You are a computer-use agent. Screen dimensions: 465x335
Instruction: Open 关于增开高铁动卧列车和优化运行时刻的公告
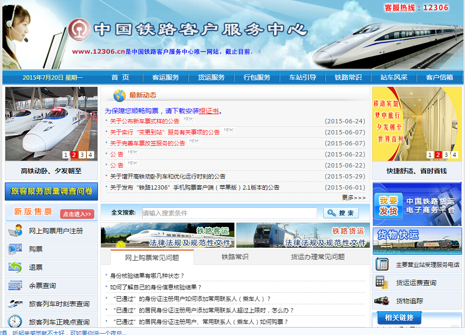pyautogui.click(x=168, y=176)
